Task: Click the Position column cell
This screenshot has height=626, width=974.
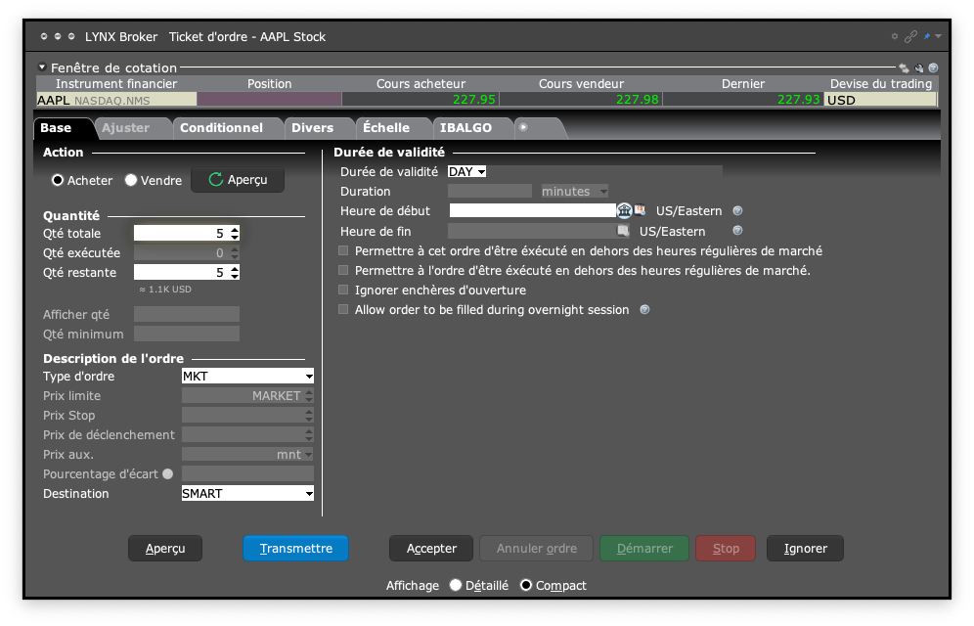Action: tap(269, 100)
